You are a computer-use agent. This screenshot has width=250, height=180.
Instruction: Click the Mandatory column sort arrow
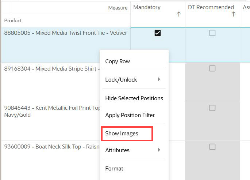coord(179,14)
